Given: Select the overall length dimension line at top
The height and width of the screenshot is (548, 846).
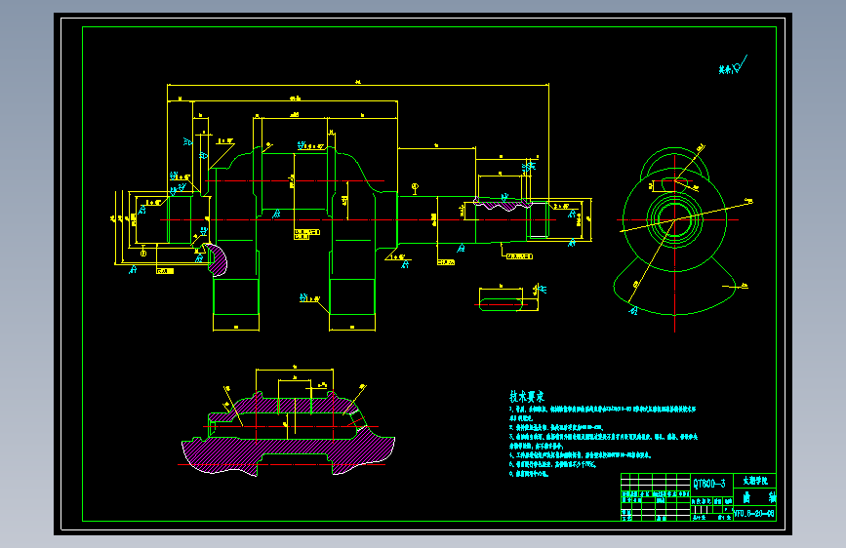Looking at the screenshot, I should [x=358, y=85].
